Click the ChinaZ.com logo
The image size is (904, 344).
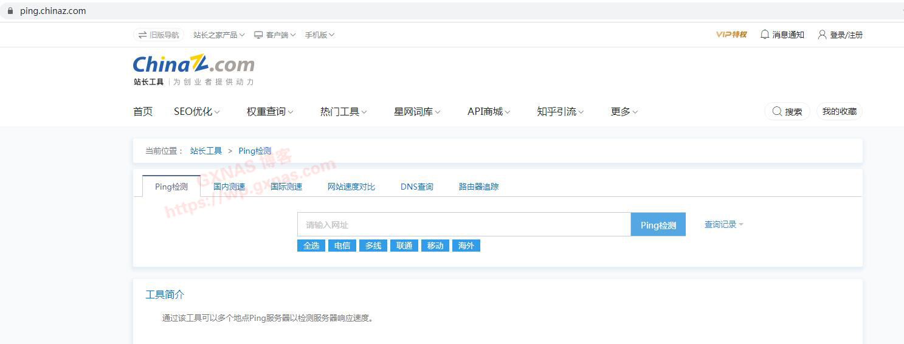tap(193, 64)
